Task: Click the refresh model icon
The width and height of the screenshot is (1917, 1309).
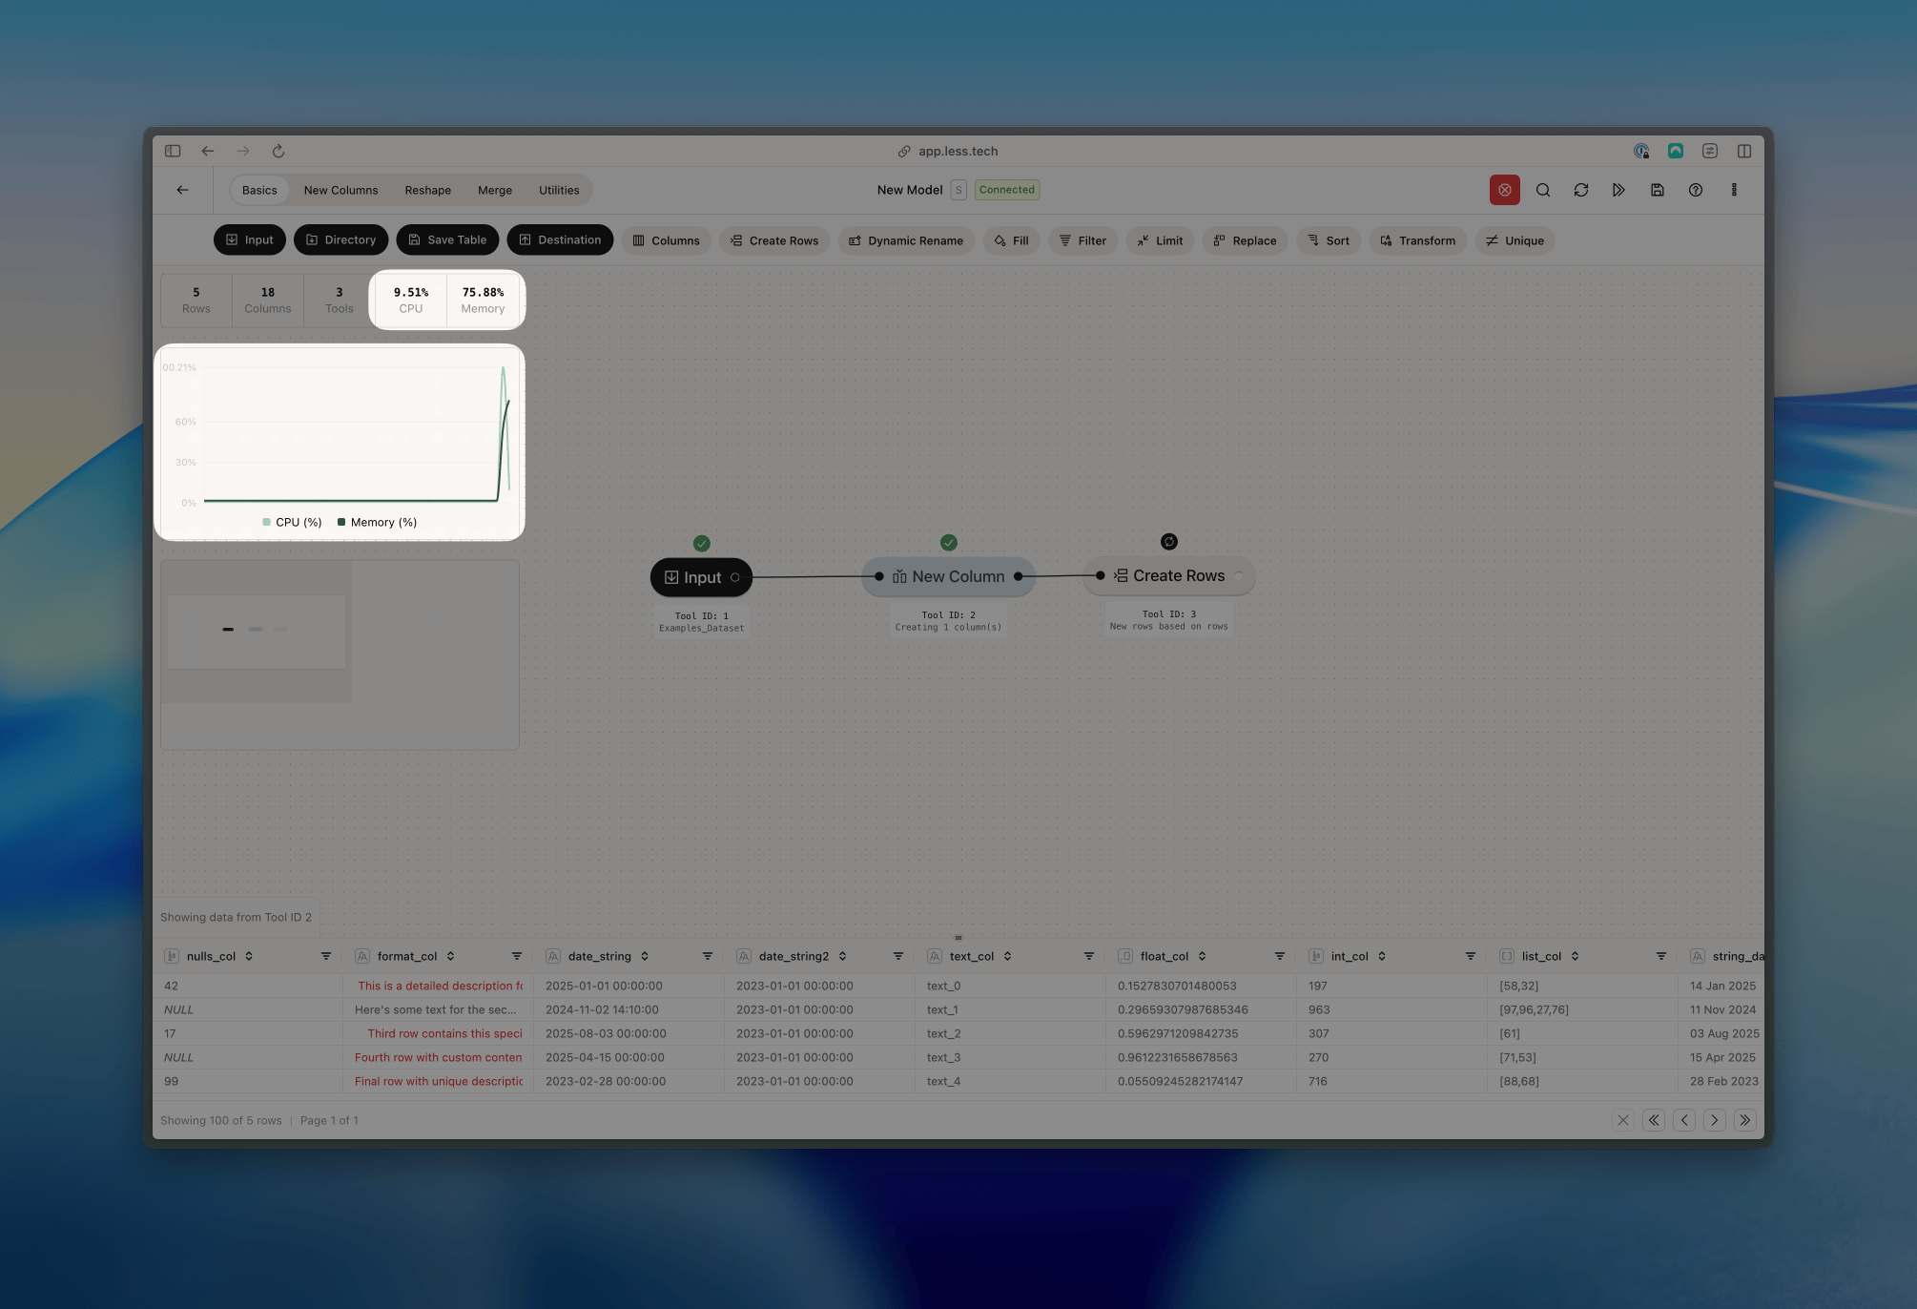Action: pyautogui.click(x=1580, y=190)
